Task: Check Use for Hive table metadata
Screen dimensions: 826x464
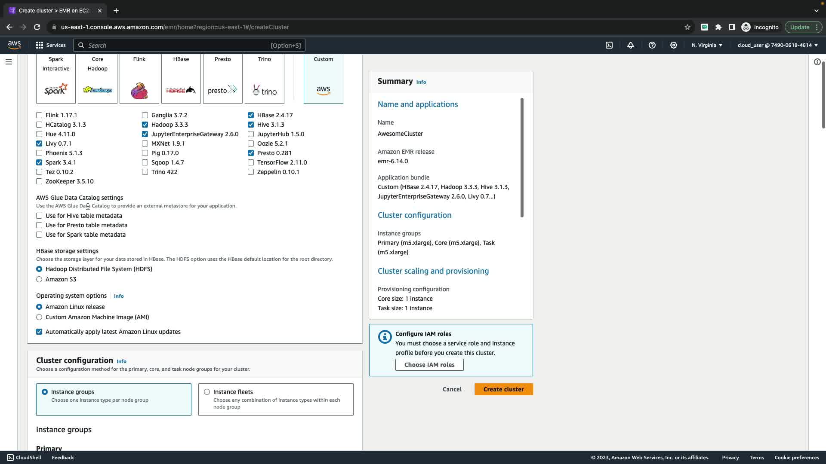Action: (39, 216)
